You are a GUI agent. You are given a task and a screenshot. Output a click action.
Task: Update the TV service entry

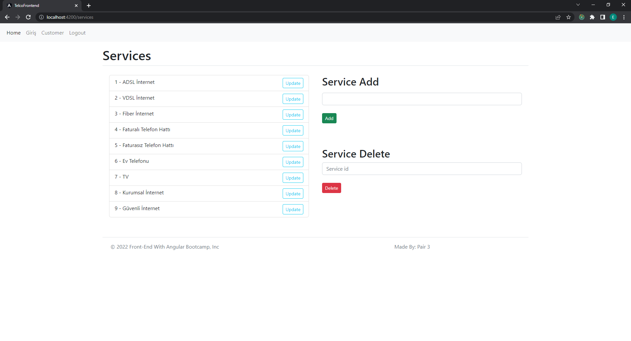[292, 178]
